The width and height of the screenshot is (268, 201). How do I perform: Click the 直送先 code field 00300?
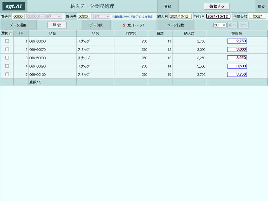coord(84,16)
